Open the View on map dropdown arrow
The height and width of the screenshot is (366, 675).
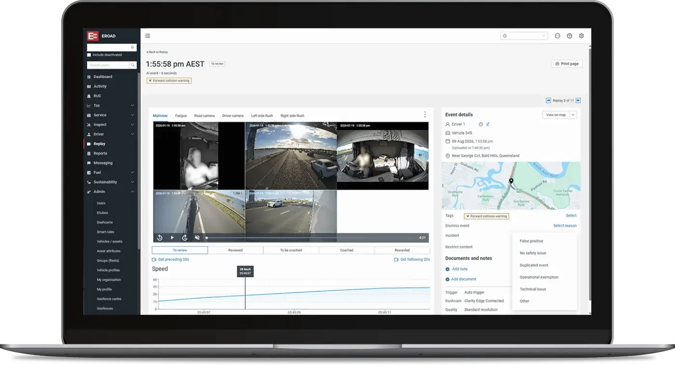(573, 115)
